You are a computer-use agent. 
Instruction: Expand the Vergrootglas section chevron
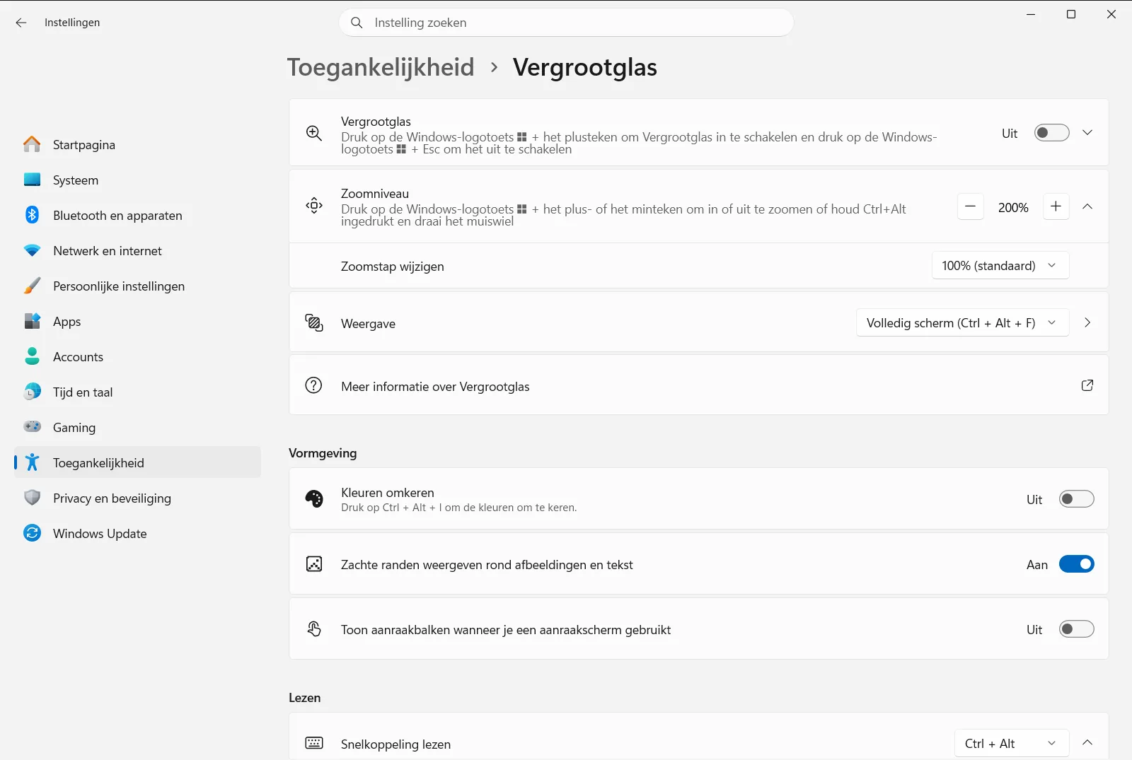pos(1087,133)
